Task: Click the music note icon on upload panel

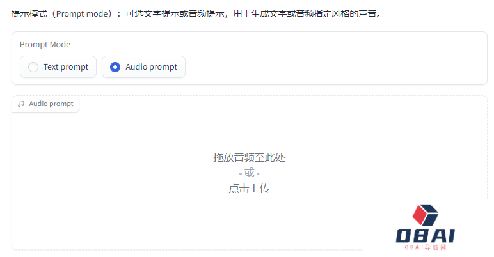Action: pyautogui.click(x=20, y=104)
